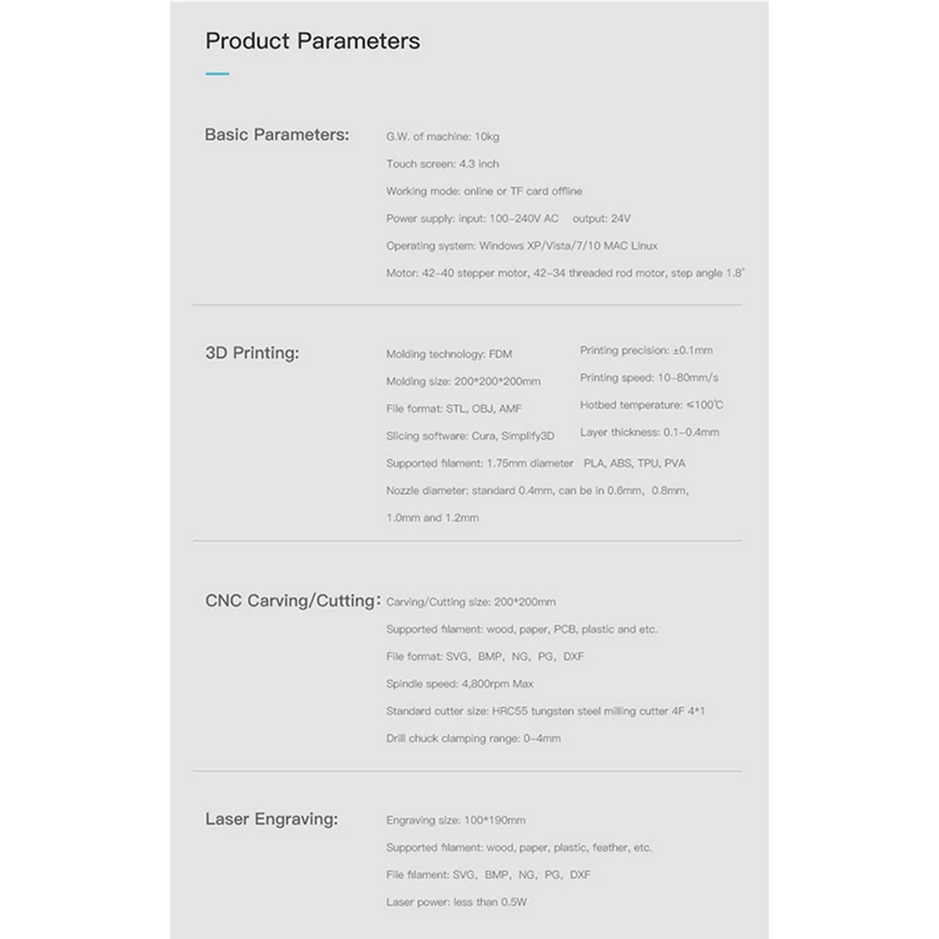Select the Laser power: less than 0.5W line
The width and height of the screenshot is (939, 939).
(456, 901)
